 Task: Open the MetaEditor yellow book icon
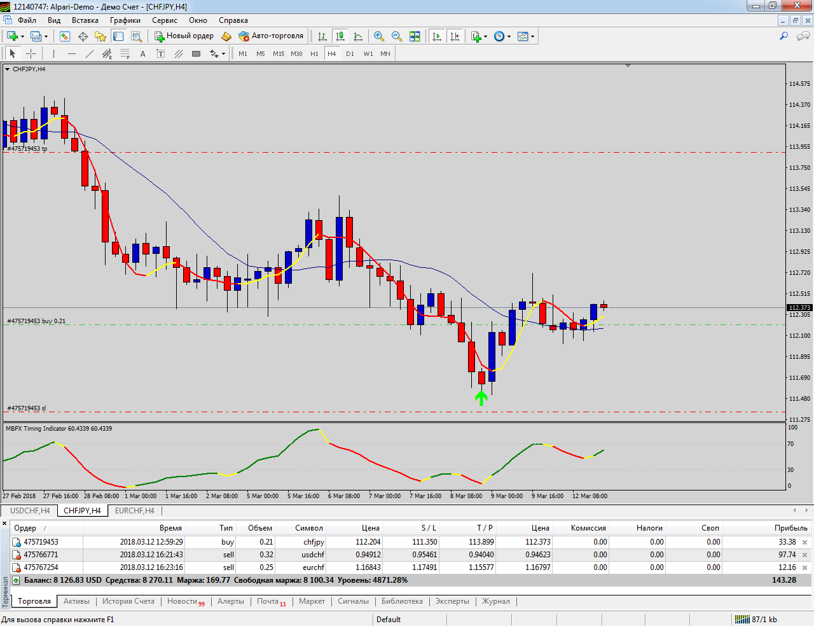point(226,36)
